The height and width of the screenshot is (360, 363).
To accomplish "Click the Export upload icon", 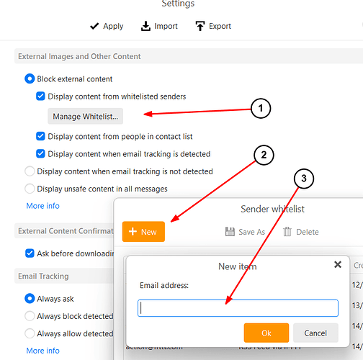I will (x=200, y=26).
